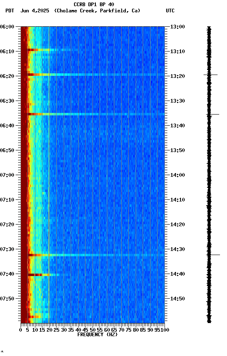Click the "07:30" PDT time label
Viewport: 227px width, 356px height.
(x=7, y=249)
